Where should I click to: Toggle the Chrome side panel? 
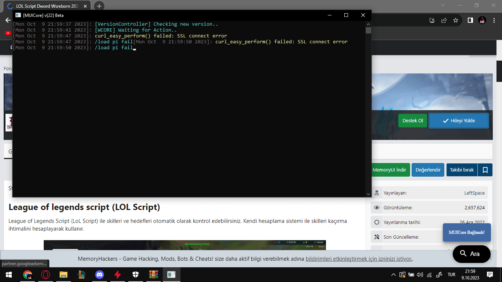[x=470, y=20]
